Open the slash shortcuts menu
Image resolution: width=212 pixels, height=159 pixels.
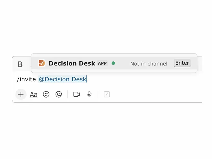[x=107, y=94]
